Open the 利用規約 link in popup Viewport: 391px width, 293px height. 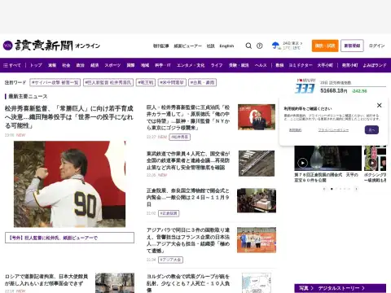pos(295,130)
